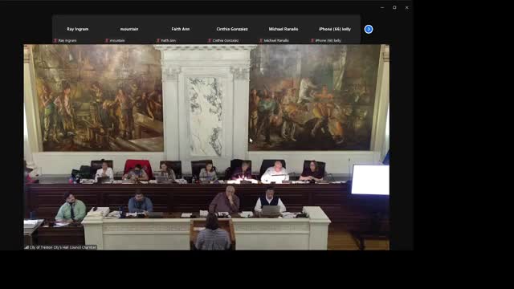Click Faith Ann's muted microphone icon
The width and height of the screenshot is (514, 289).
tap(158, 41)
